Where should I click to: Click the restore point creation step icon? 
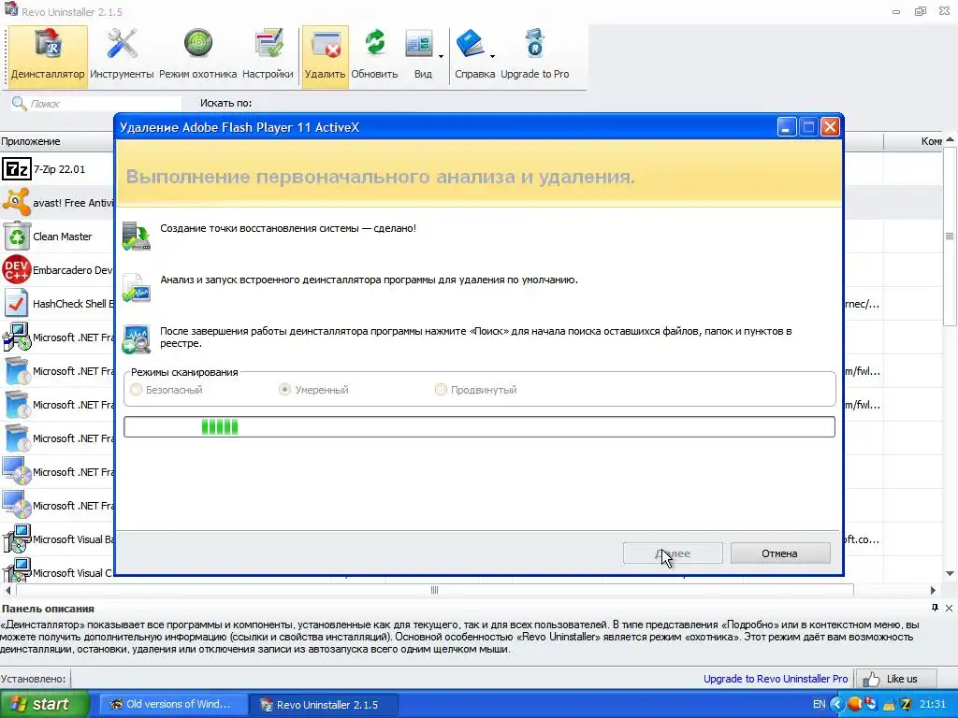point(137,236)
